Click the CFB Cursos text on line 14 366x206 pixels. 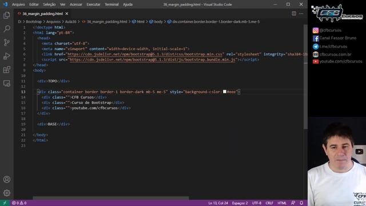pyautogui.click(x=82, y=97)
